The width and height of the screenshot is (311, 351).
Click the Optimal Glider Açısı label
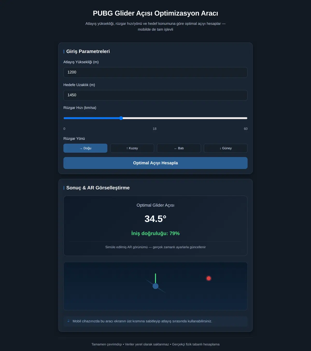[155, 205]
